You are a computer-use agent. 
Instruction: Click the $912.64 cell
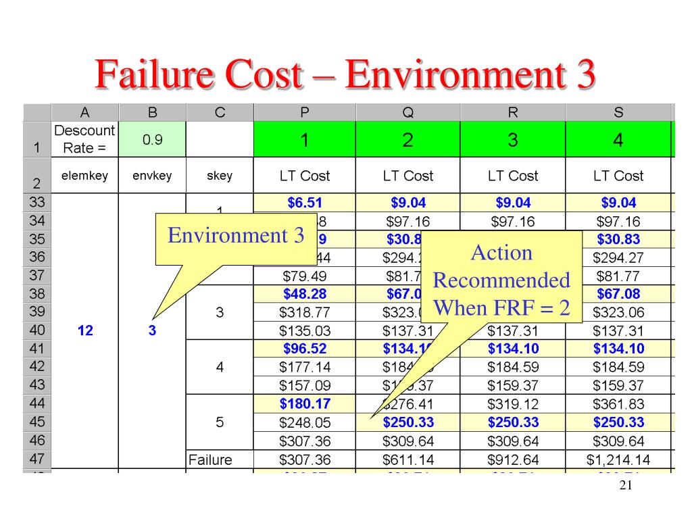[x=513, y=460]
